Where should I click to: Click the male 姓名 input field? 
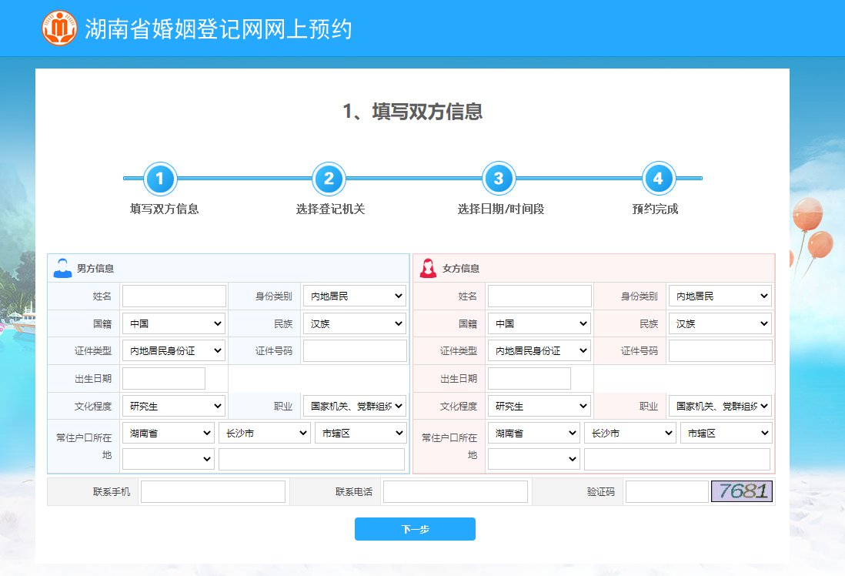click(174, 296)
